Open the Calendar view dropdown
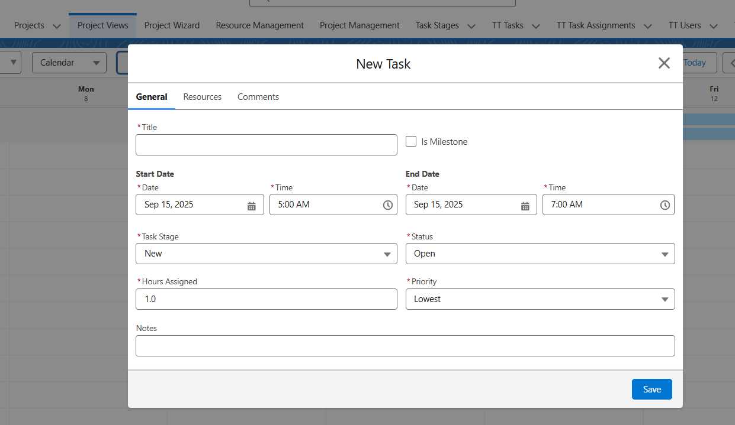The image size is (735, 425). pyautogui.click(x=69, y=63)
